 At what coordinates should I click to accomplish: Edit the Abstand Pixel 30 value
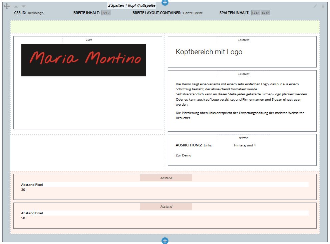pyautogui.click(x=23, y=189)
